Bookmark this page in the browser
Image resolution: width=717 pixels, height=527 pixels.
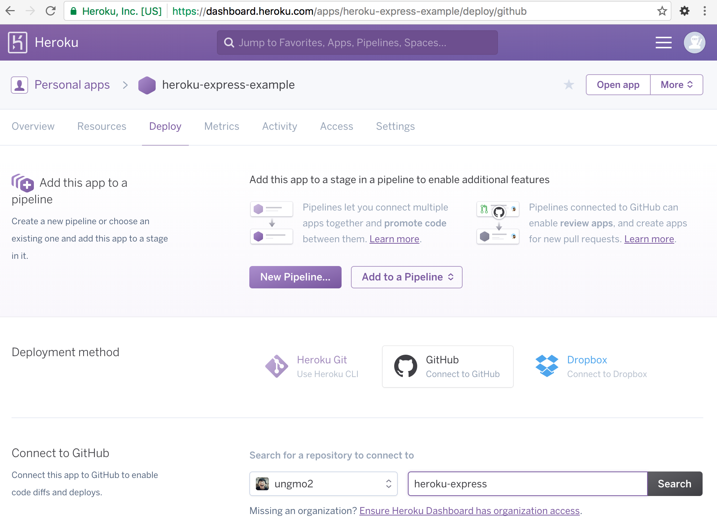(x=662, y=11)
